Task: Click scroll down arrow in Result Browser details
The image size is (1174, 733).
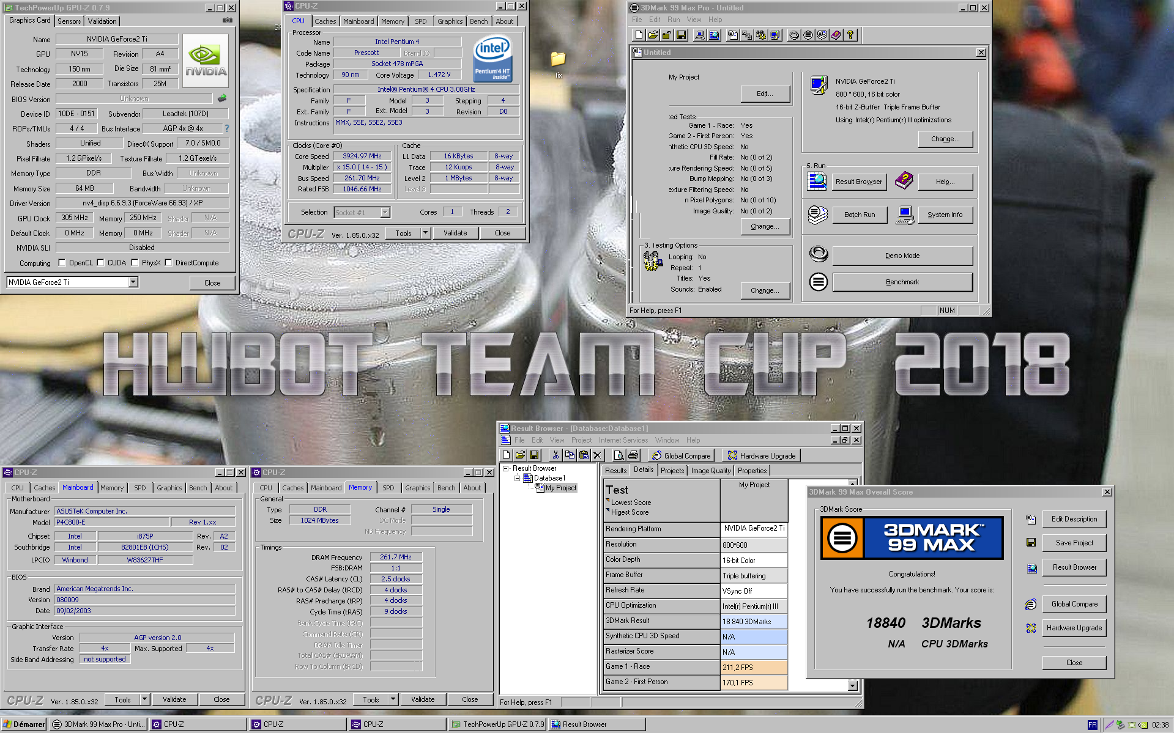Action: pos(853,686)
